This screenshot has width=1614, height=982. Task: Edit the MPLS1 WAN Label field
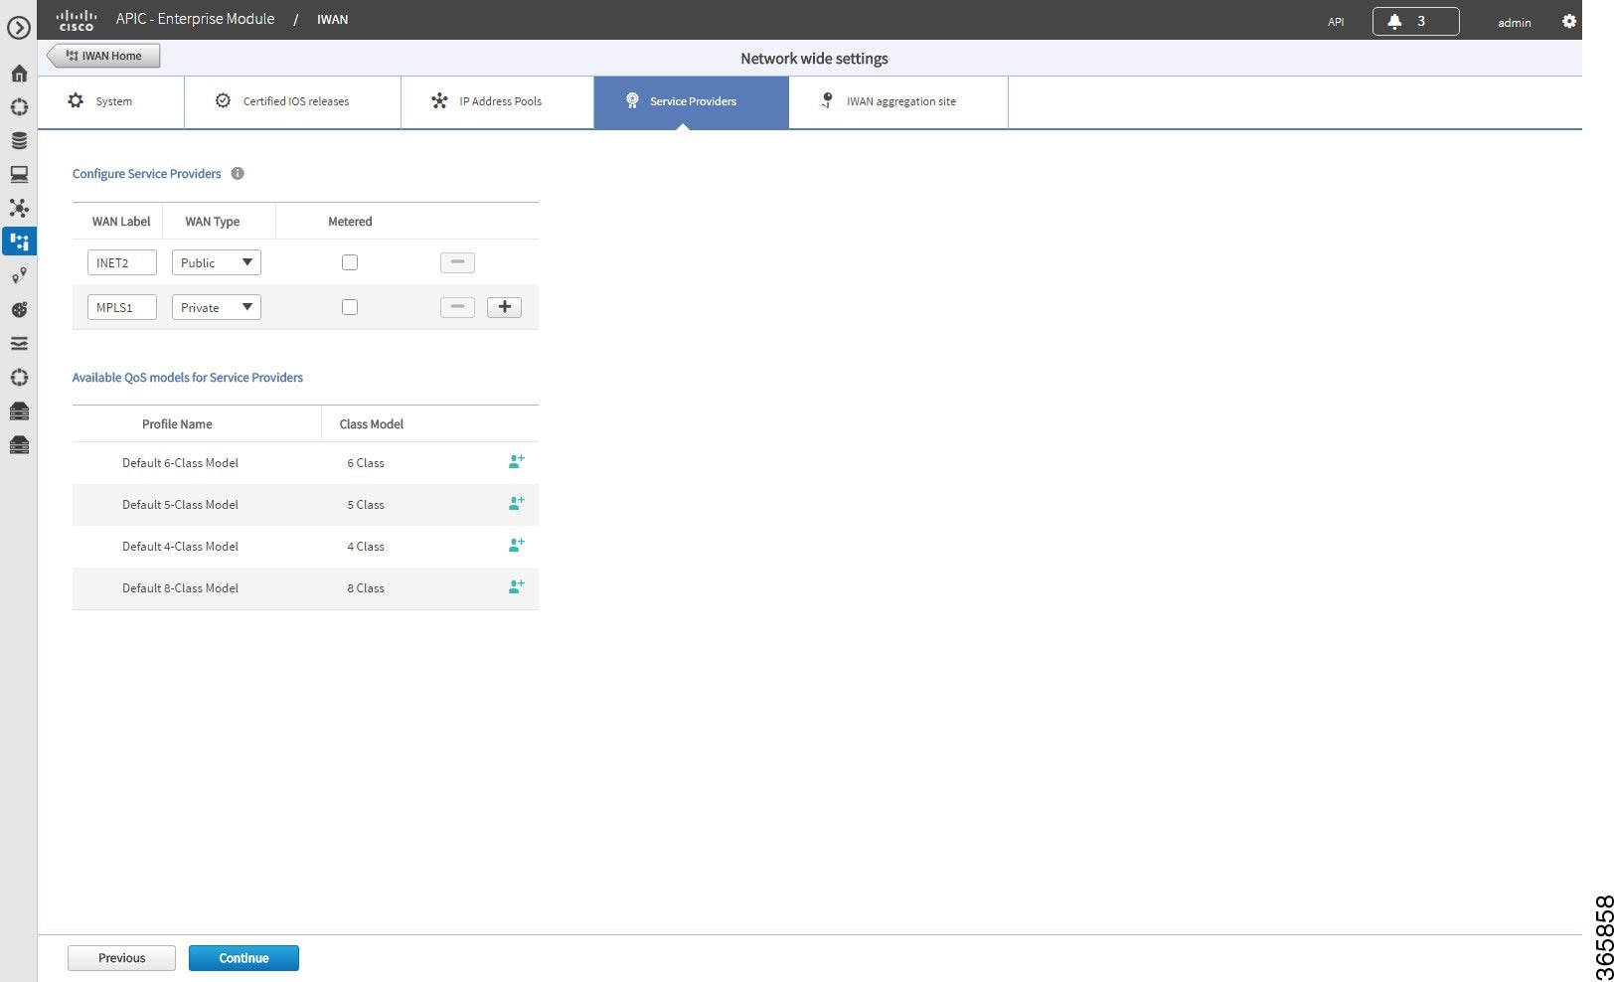[x=122, y=307]
